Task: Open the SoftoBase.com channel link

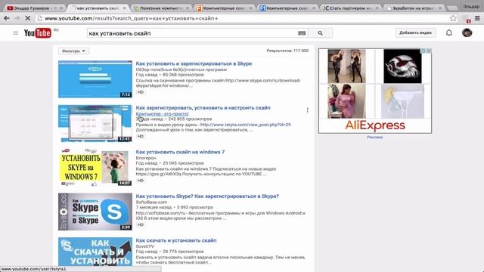Action: 151,202
